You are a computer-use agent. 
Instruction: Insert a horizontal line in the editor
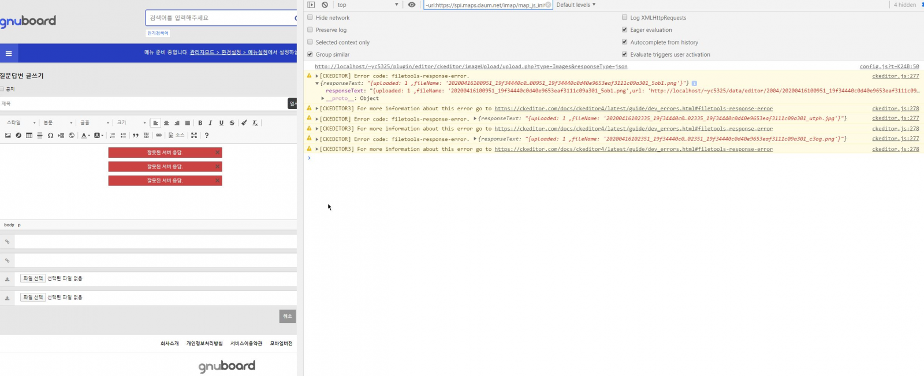point(40,136)
